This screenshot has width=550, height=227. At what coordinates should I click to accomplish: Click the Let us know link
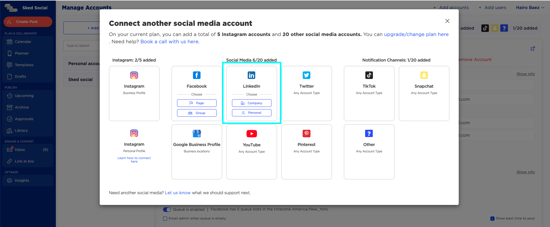point(178,193)
